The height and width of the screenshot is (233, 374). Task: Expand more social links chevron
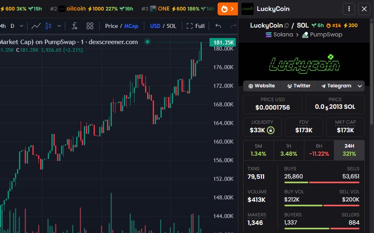tap(360, 86)
